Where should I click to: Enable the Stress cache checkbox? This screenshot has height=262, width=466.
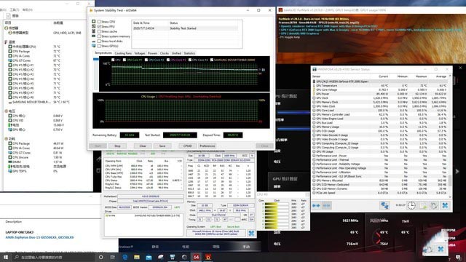click(99, 31)
